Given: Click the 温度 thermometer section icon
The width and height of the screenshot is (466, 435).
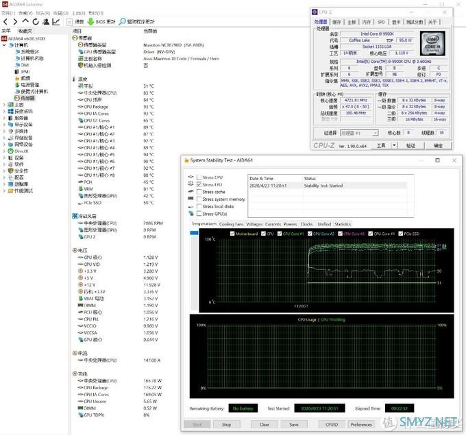Looking at the screenshot, I should [x=74, y=79].
